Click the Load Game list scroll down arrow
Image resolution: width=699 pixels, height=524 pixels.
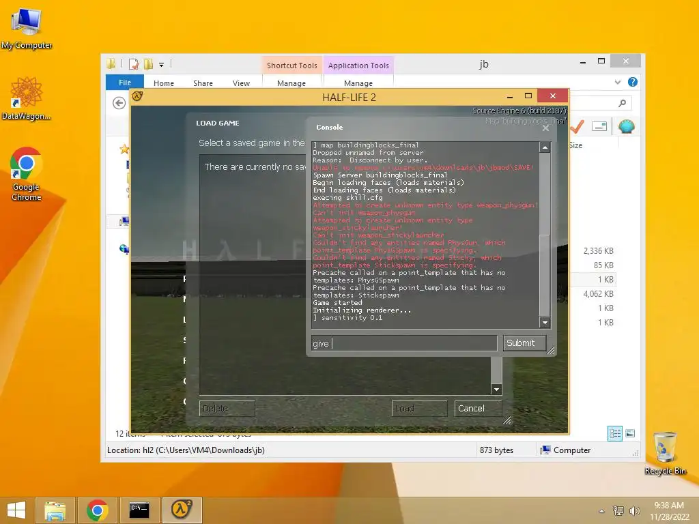click(x=496, y=390)
